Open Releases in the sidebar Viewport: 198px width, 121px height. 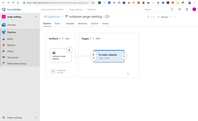click(11, 45)
